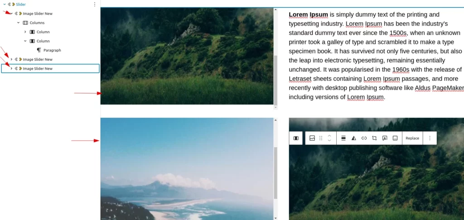The height and width of the screenshot is (220, 464).
Task: Click the block drag handle dots
Action: (x=321, y=138)
